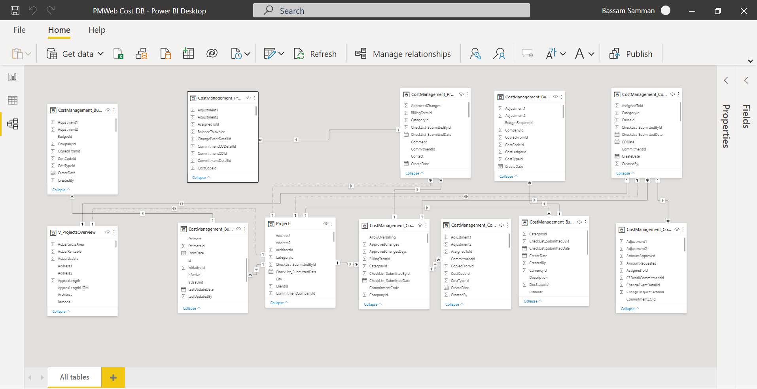Open the Power BI datasets icon
Image resolution: width=757 pixels, height=389 pixels.
[x=142, y=54]
